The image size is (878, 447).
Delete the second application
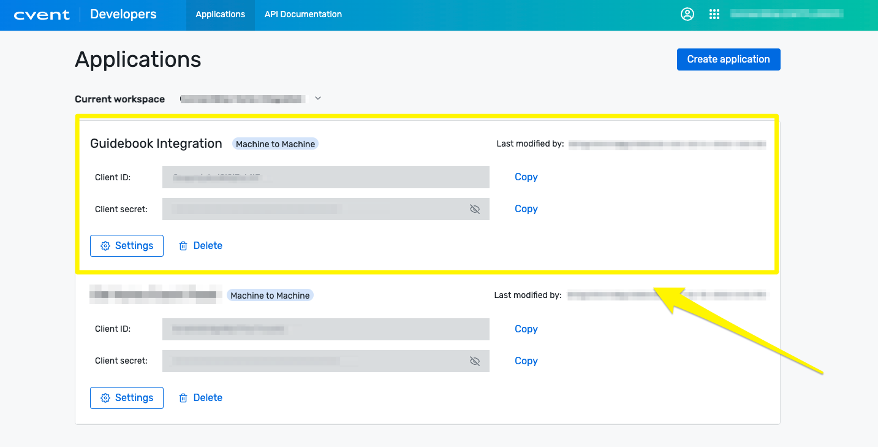point(200,398)
